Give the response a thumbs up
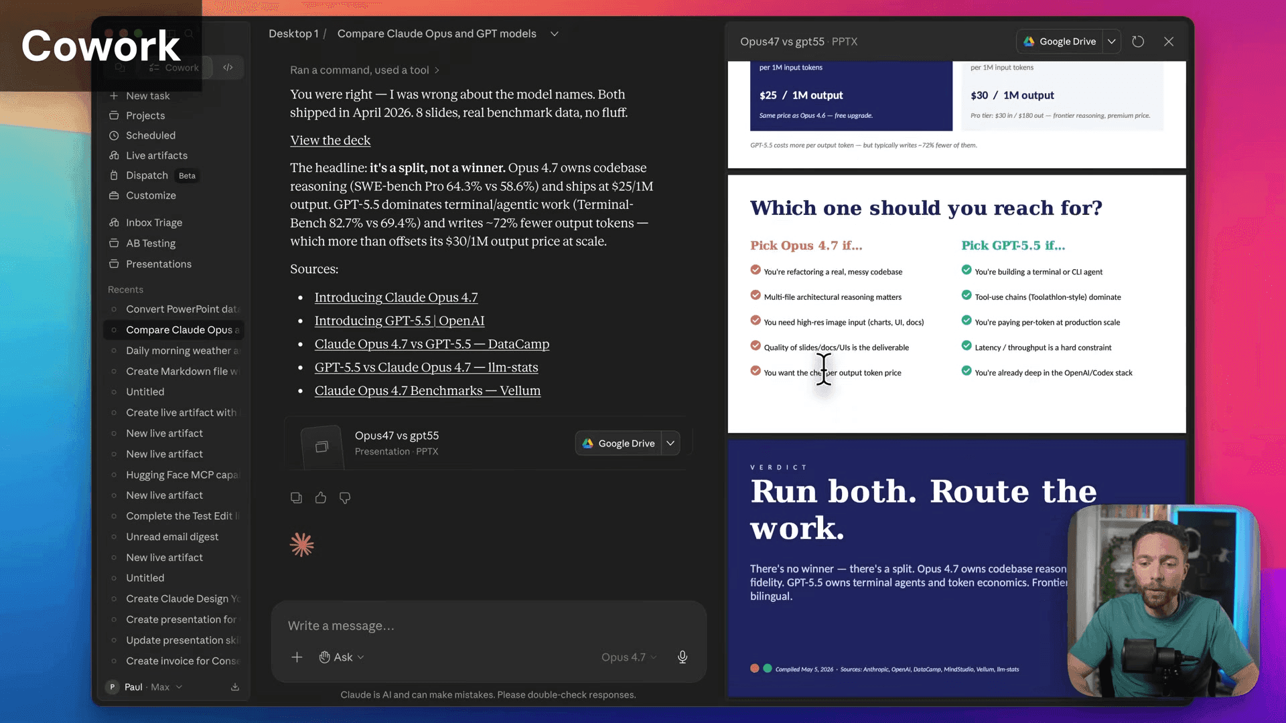The height and width of the screenshot is (723, 1286). point(321,498)
